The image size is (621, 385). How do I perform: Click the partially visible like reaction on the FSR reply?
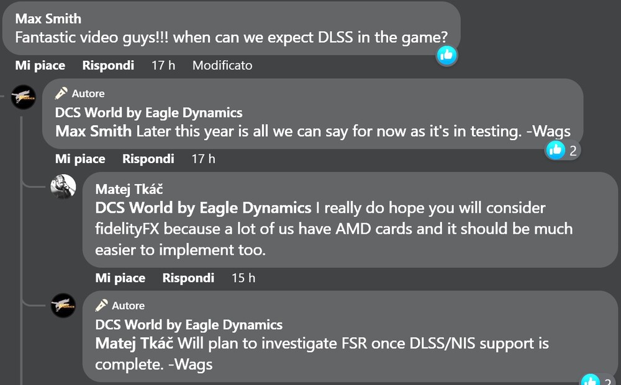pyautogui.click(x=589, y=381)
